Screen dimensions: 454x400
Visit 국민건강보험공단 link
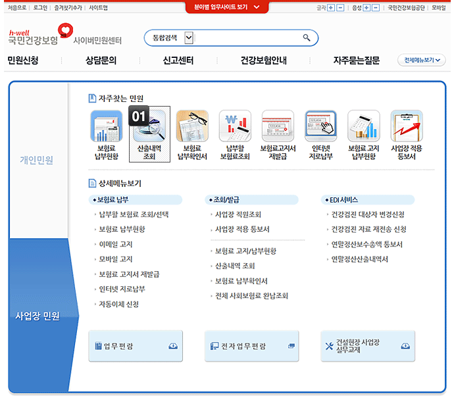click(406, 8)
